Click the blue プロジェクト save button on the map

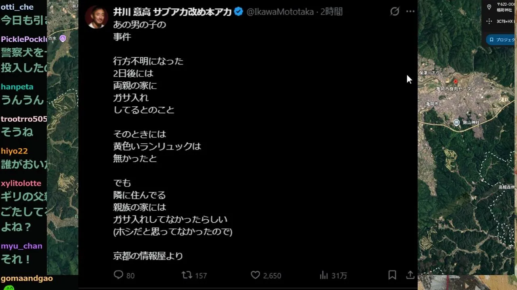tap(501, 39)
